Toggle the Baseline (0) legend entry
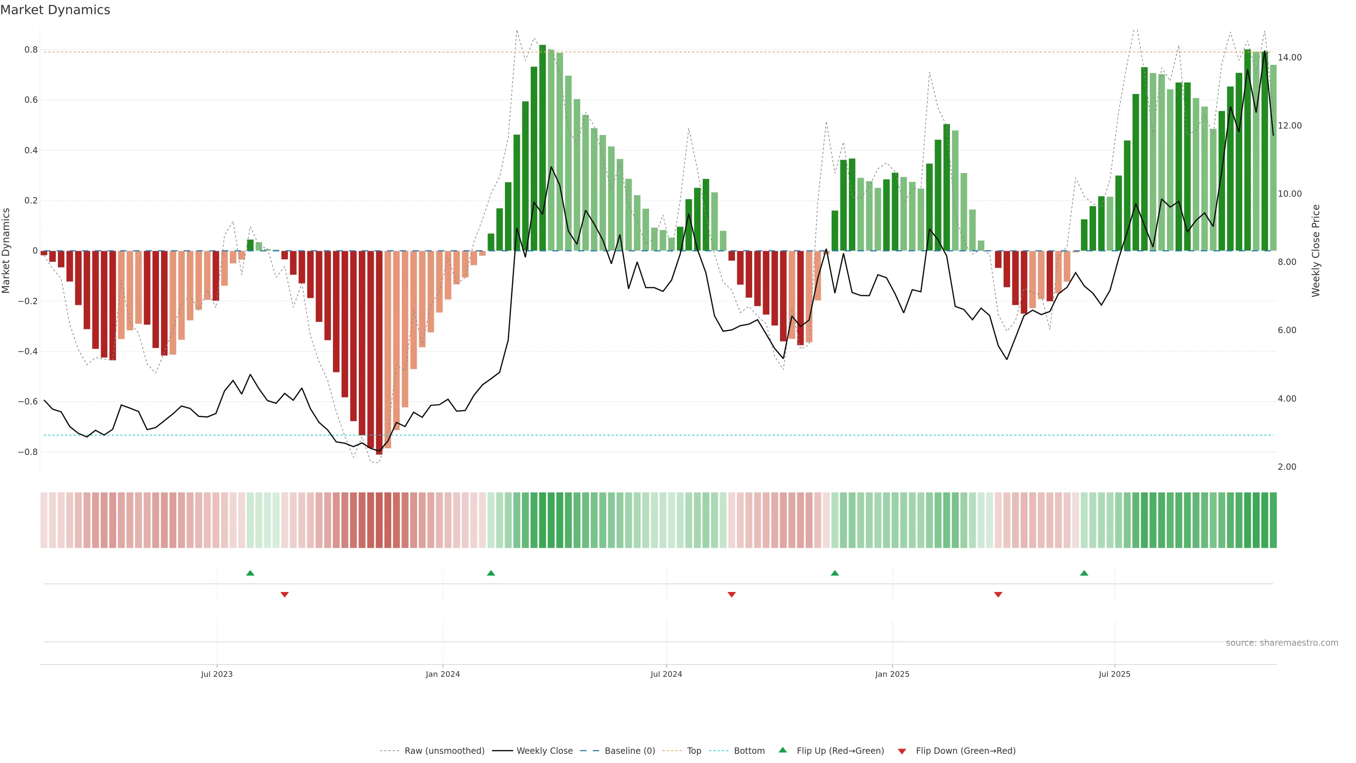 tap(630, 751)
